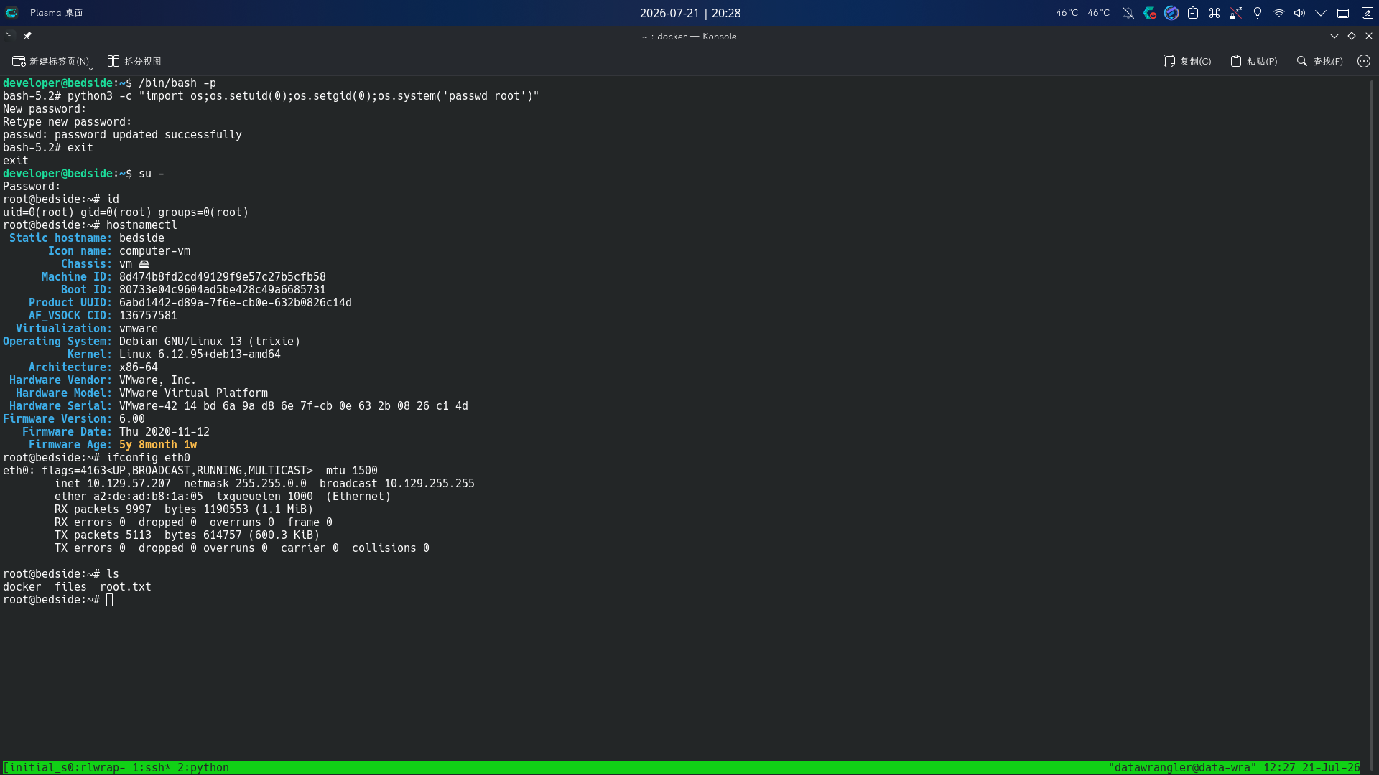Click the 拆分视图 split view button
The image size is (1379, 775).
[134, 61]
